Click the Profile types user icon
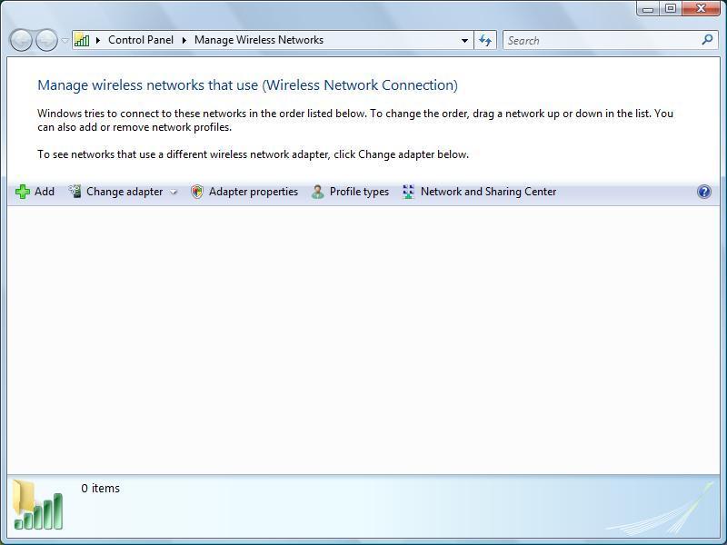 point(317,192)
